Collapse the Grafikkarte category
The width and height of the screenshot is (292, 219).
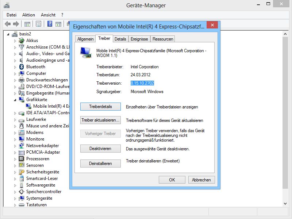coord(15,100)
